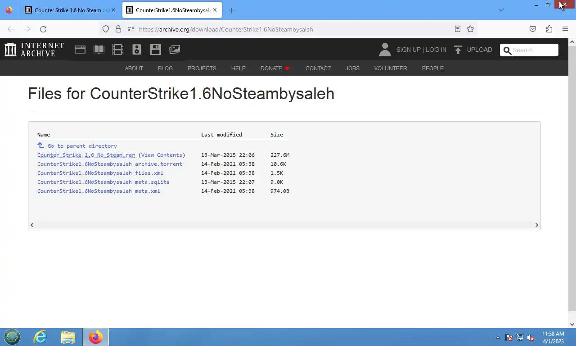Open the _meta.xml file link
Viewport: 576px width, 346px height.
coord(99,191)
